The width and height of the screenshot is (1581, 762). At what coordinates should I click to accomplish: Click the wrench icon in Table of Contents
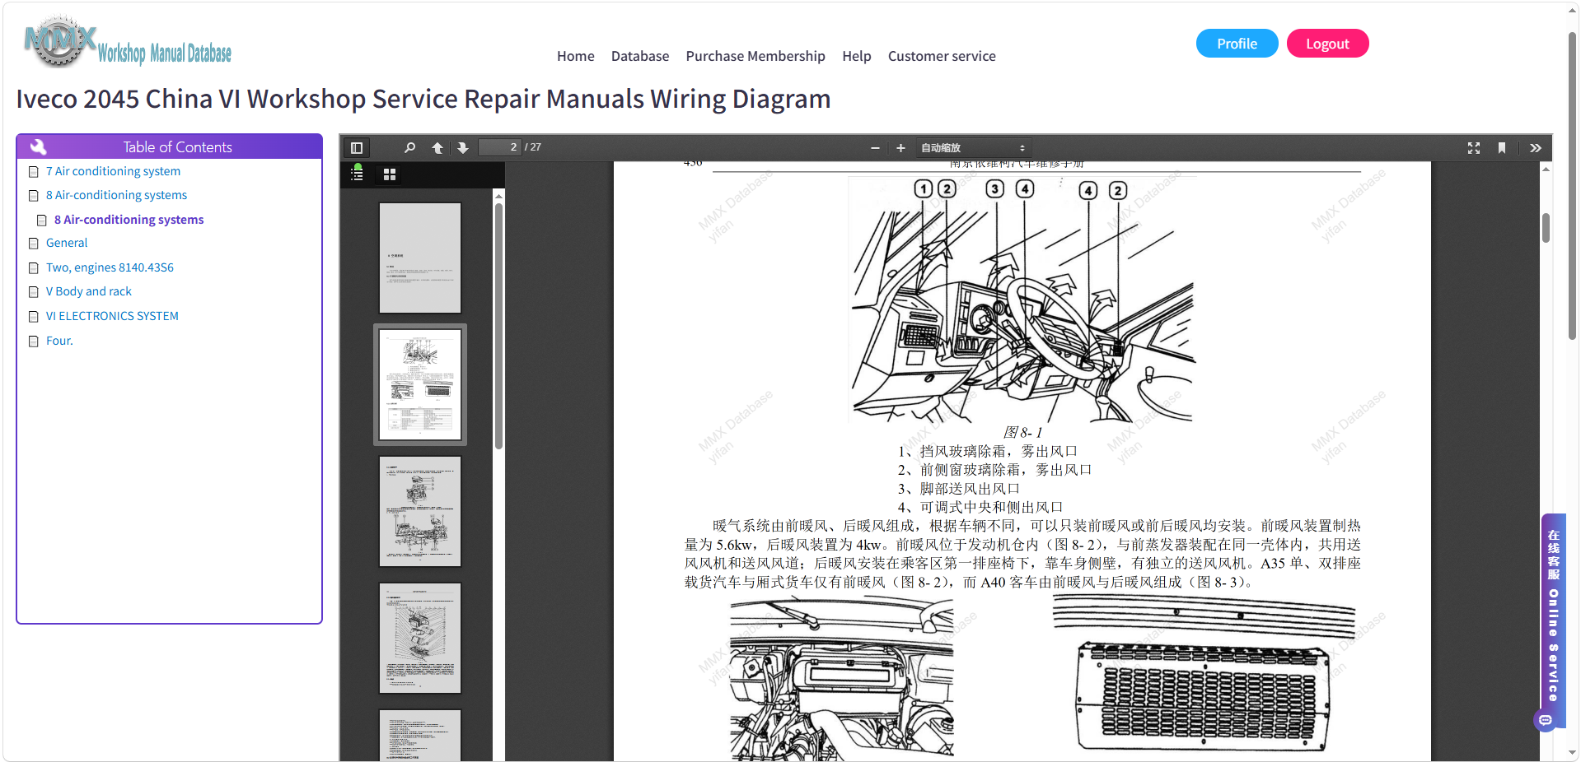point(39,147)
